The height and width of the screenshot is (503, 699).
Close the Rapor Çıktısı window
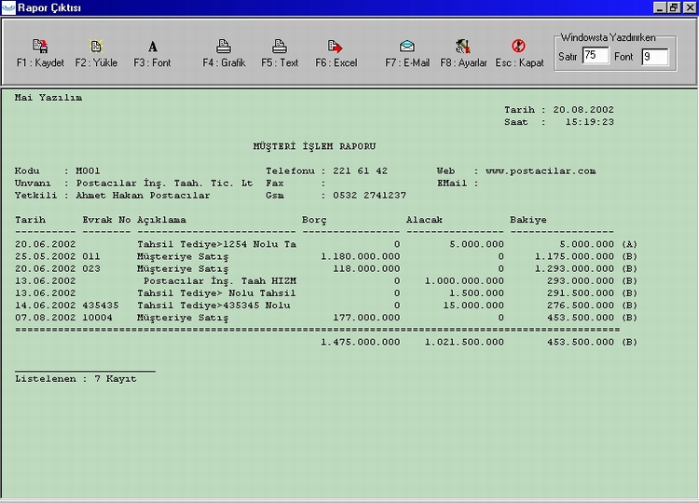tap(689, 7)
